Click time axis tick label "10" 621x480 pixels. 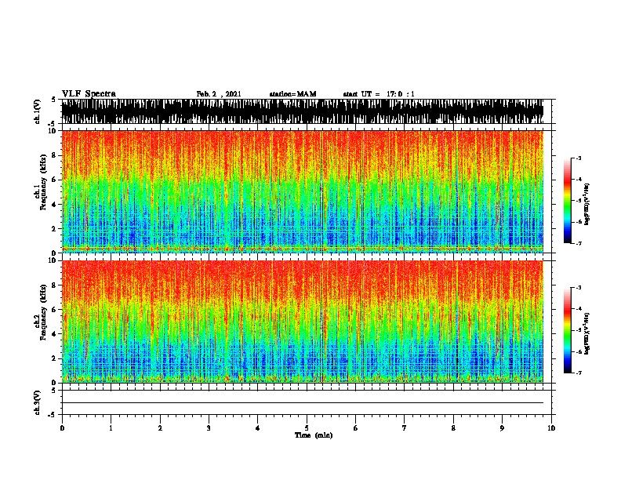(551, 428)
